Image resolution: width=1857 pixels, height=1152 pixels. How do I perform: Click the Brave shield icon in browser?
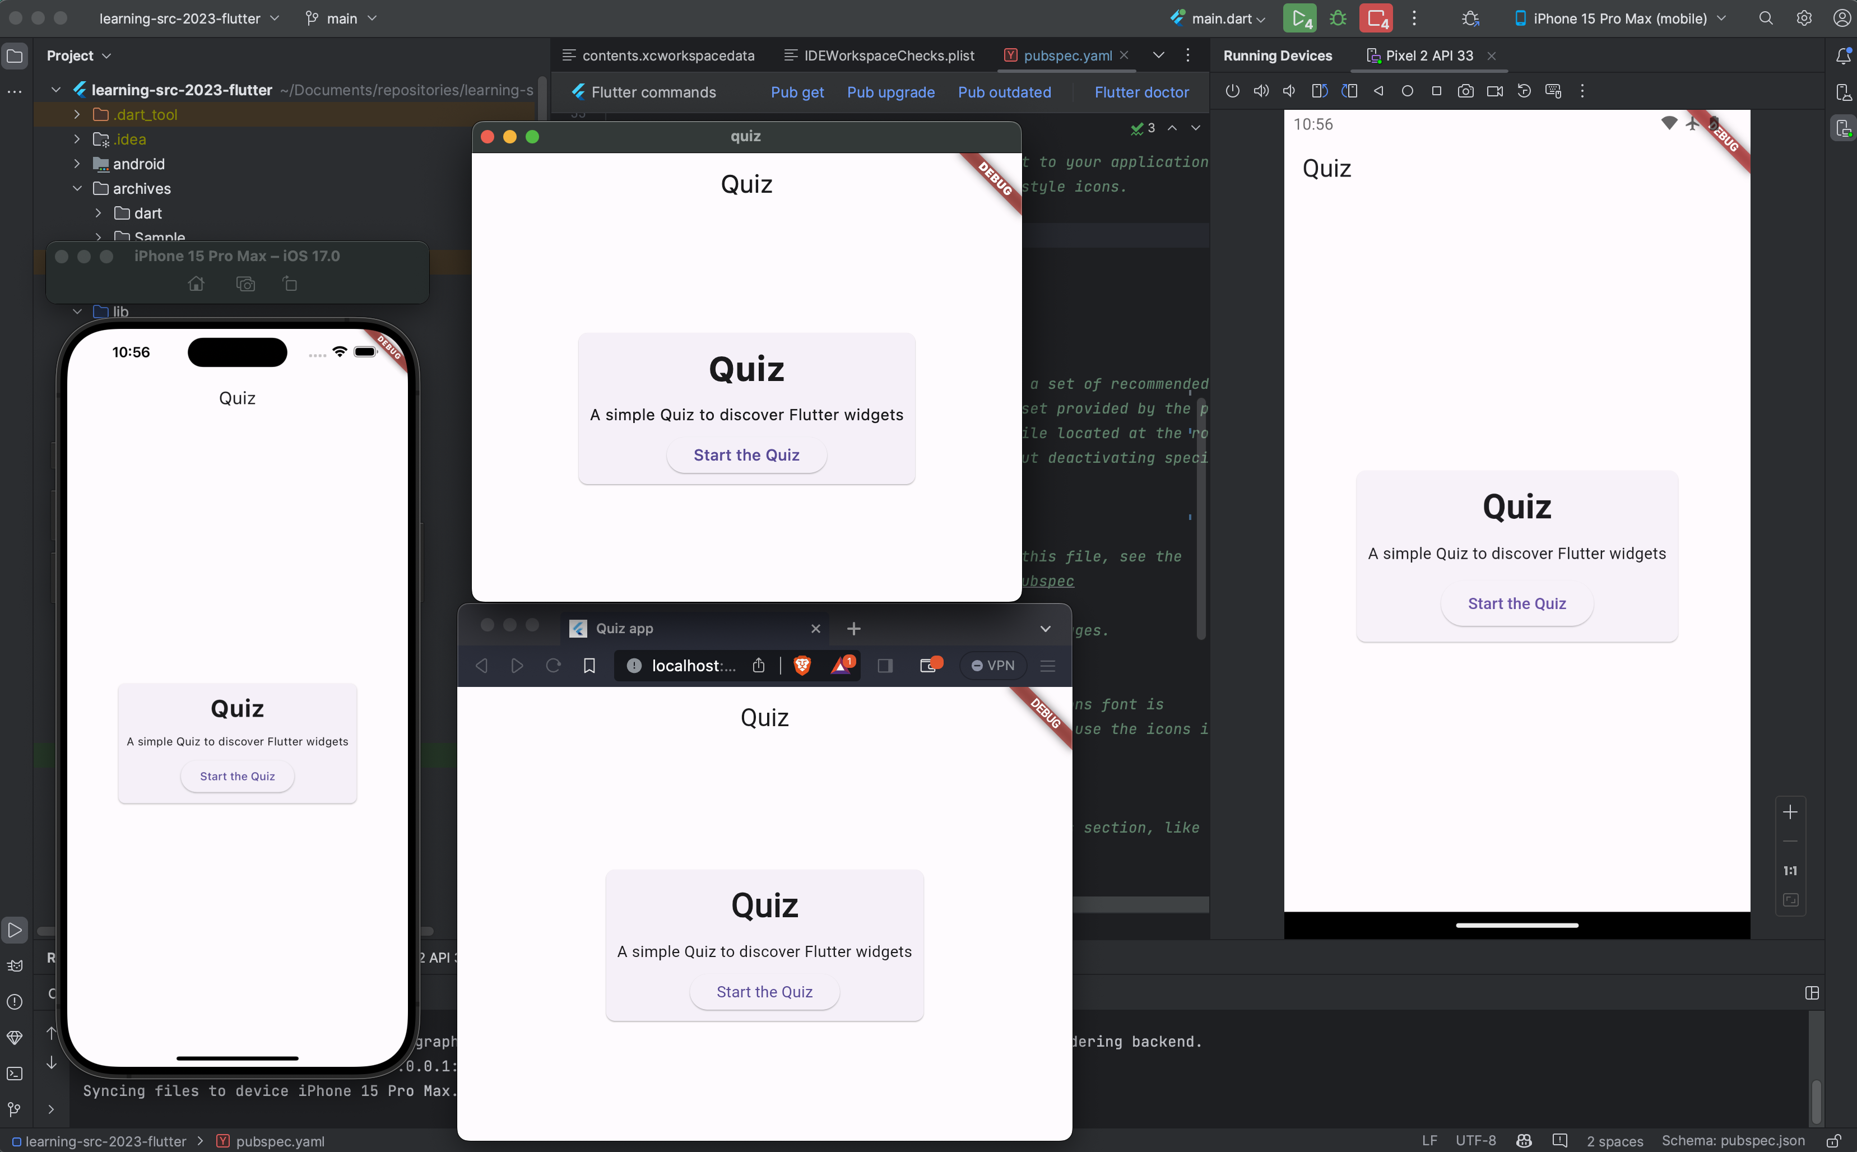click(x=803, y=665)
